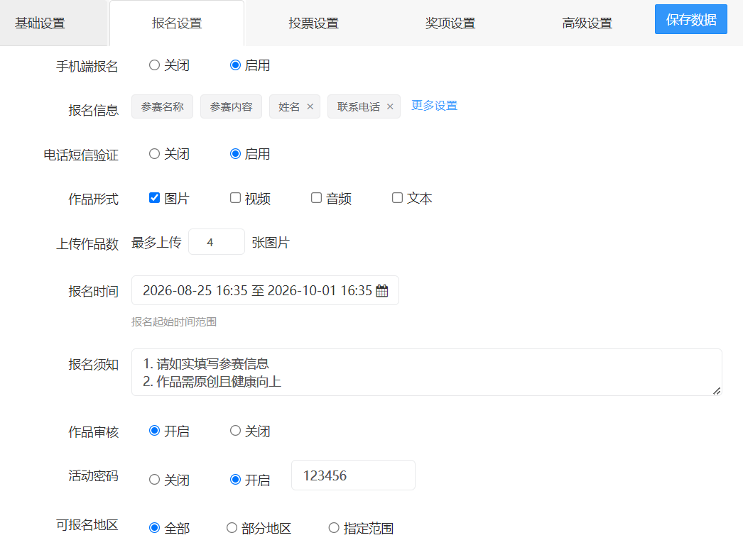Image resolution: width=743 pixels, height=545 pixels.
Task: Switch to the 报名设置 tab
Action: [177, 23]
